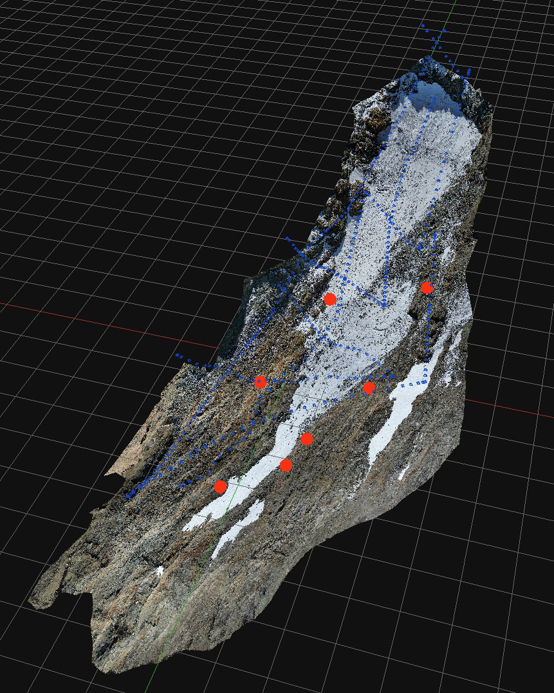Click the lowest red marker beside the snow strip

point(221,486)
